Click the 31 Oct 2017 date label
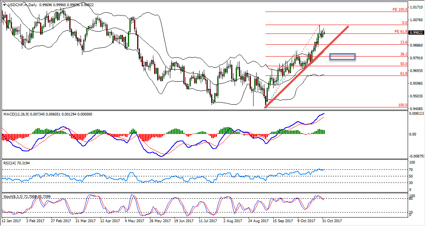425x226 pixels. tap(332, 221)
